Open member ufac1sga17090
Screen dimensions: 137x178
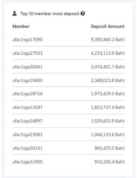tap(27, 40)
